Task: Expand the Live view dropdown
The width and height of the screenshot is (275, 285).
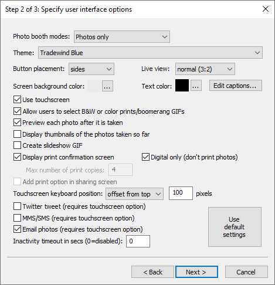Action: coord(205,69)
